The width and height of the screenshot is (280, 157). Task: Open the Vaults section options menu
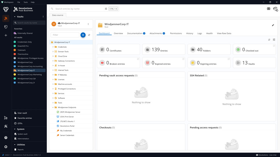(43, 16)
